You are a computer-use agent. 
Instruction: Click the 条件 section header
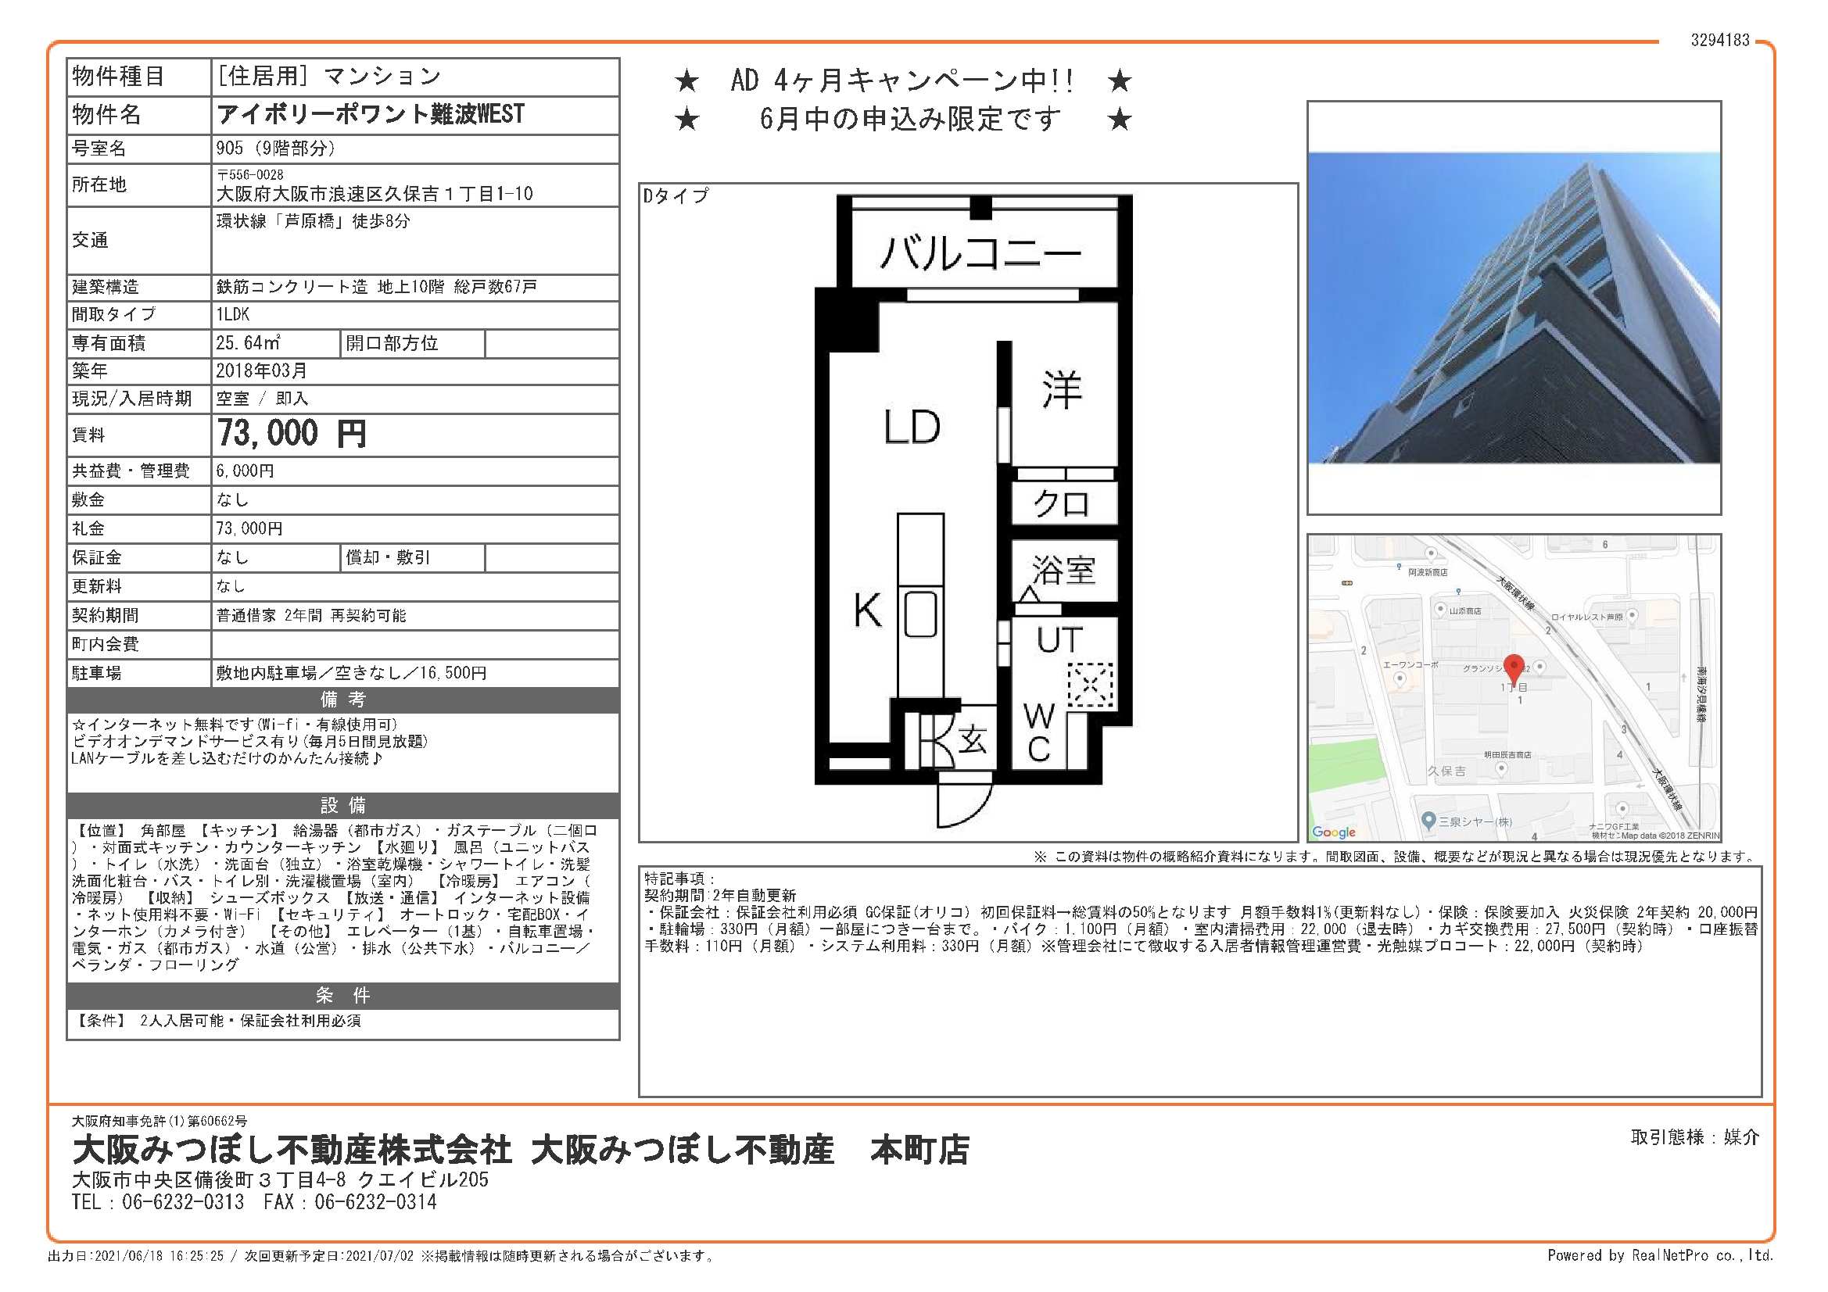(343, 995)
